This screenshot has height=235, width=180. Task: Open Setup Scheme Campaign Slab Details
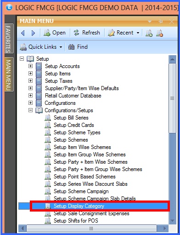(95, 198)
